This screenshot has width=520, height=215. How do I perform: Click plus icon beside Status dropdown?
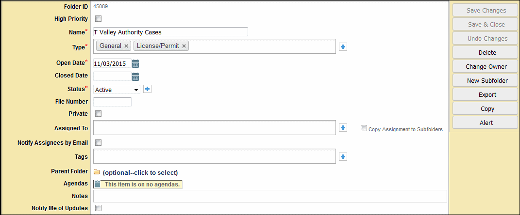point(148,89)
